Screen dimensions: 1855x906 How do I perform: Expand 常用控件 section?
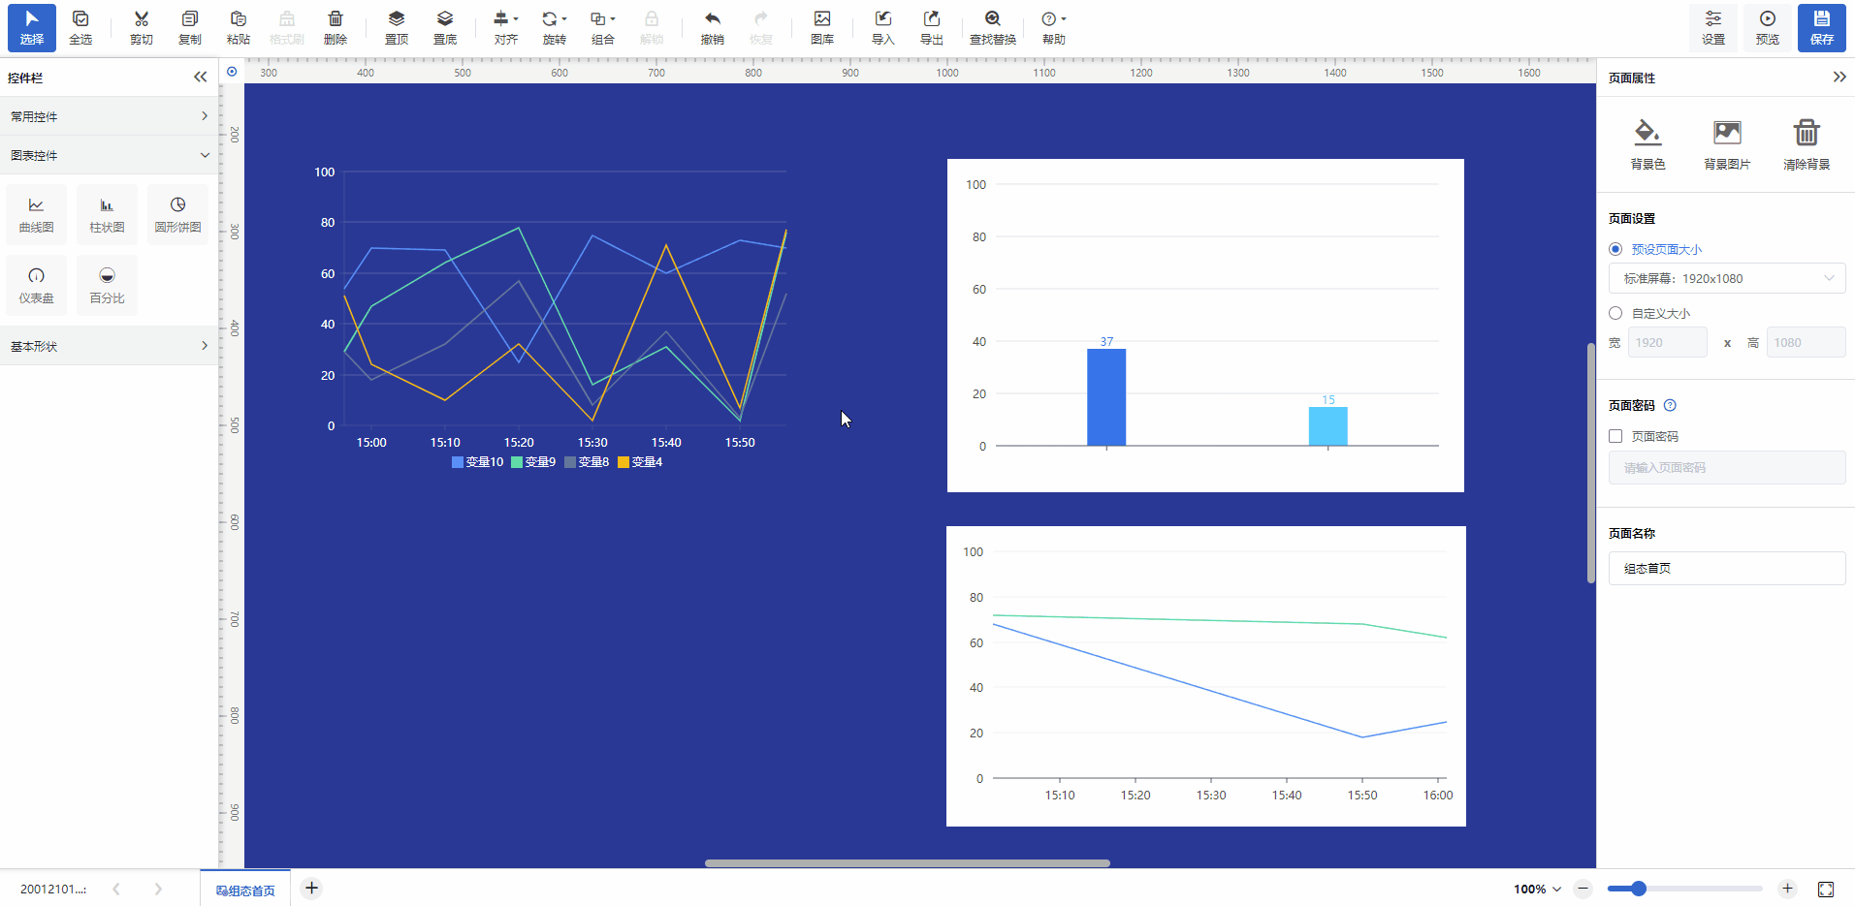pos(109,116)
